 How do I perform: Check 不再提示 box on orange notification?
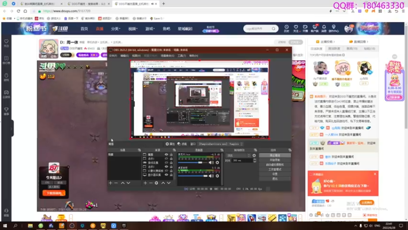tap(311, 174)
